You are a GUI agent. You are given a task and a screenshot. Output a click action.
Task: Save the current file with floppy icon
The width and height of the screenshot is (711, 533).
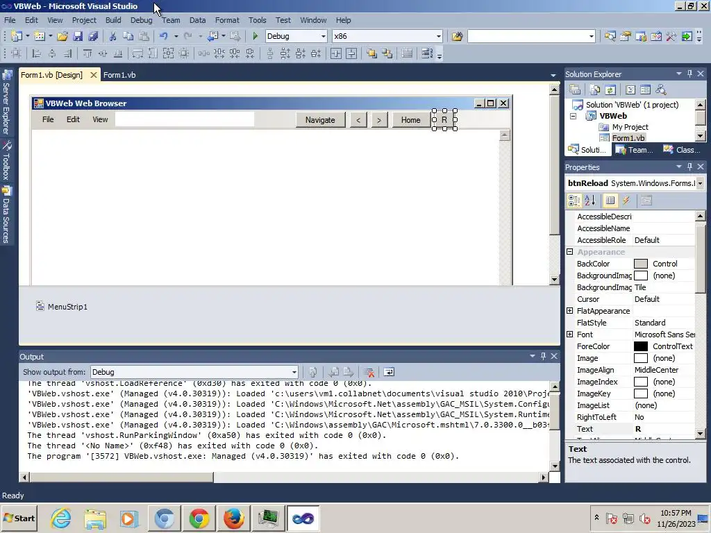point(78,36)
